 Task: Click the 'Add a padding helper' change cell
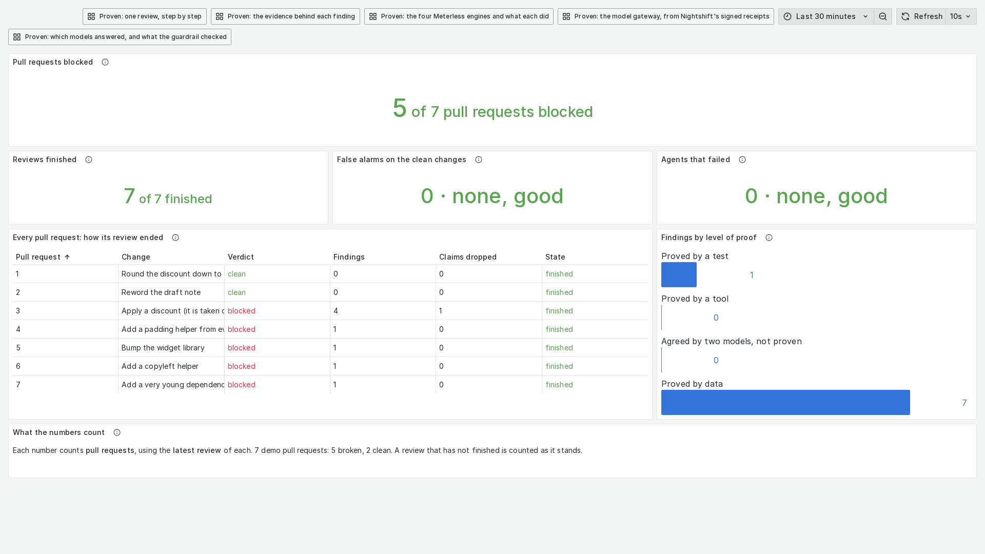pyautogui.click(x=171, y=329)
